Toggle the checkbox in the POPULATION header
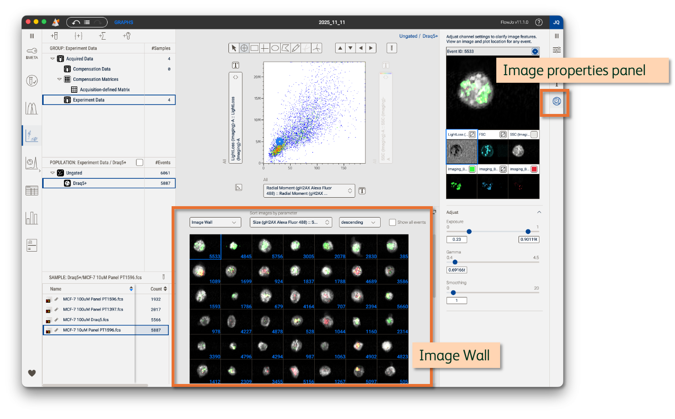 coord(139,163)
